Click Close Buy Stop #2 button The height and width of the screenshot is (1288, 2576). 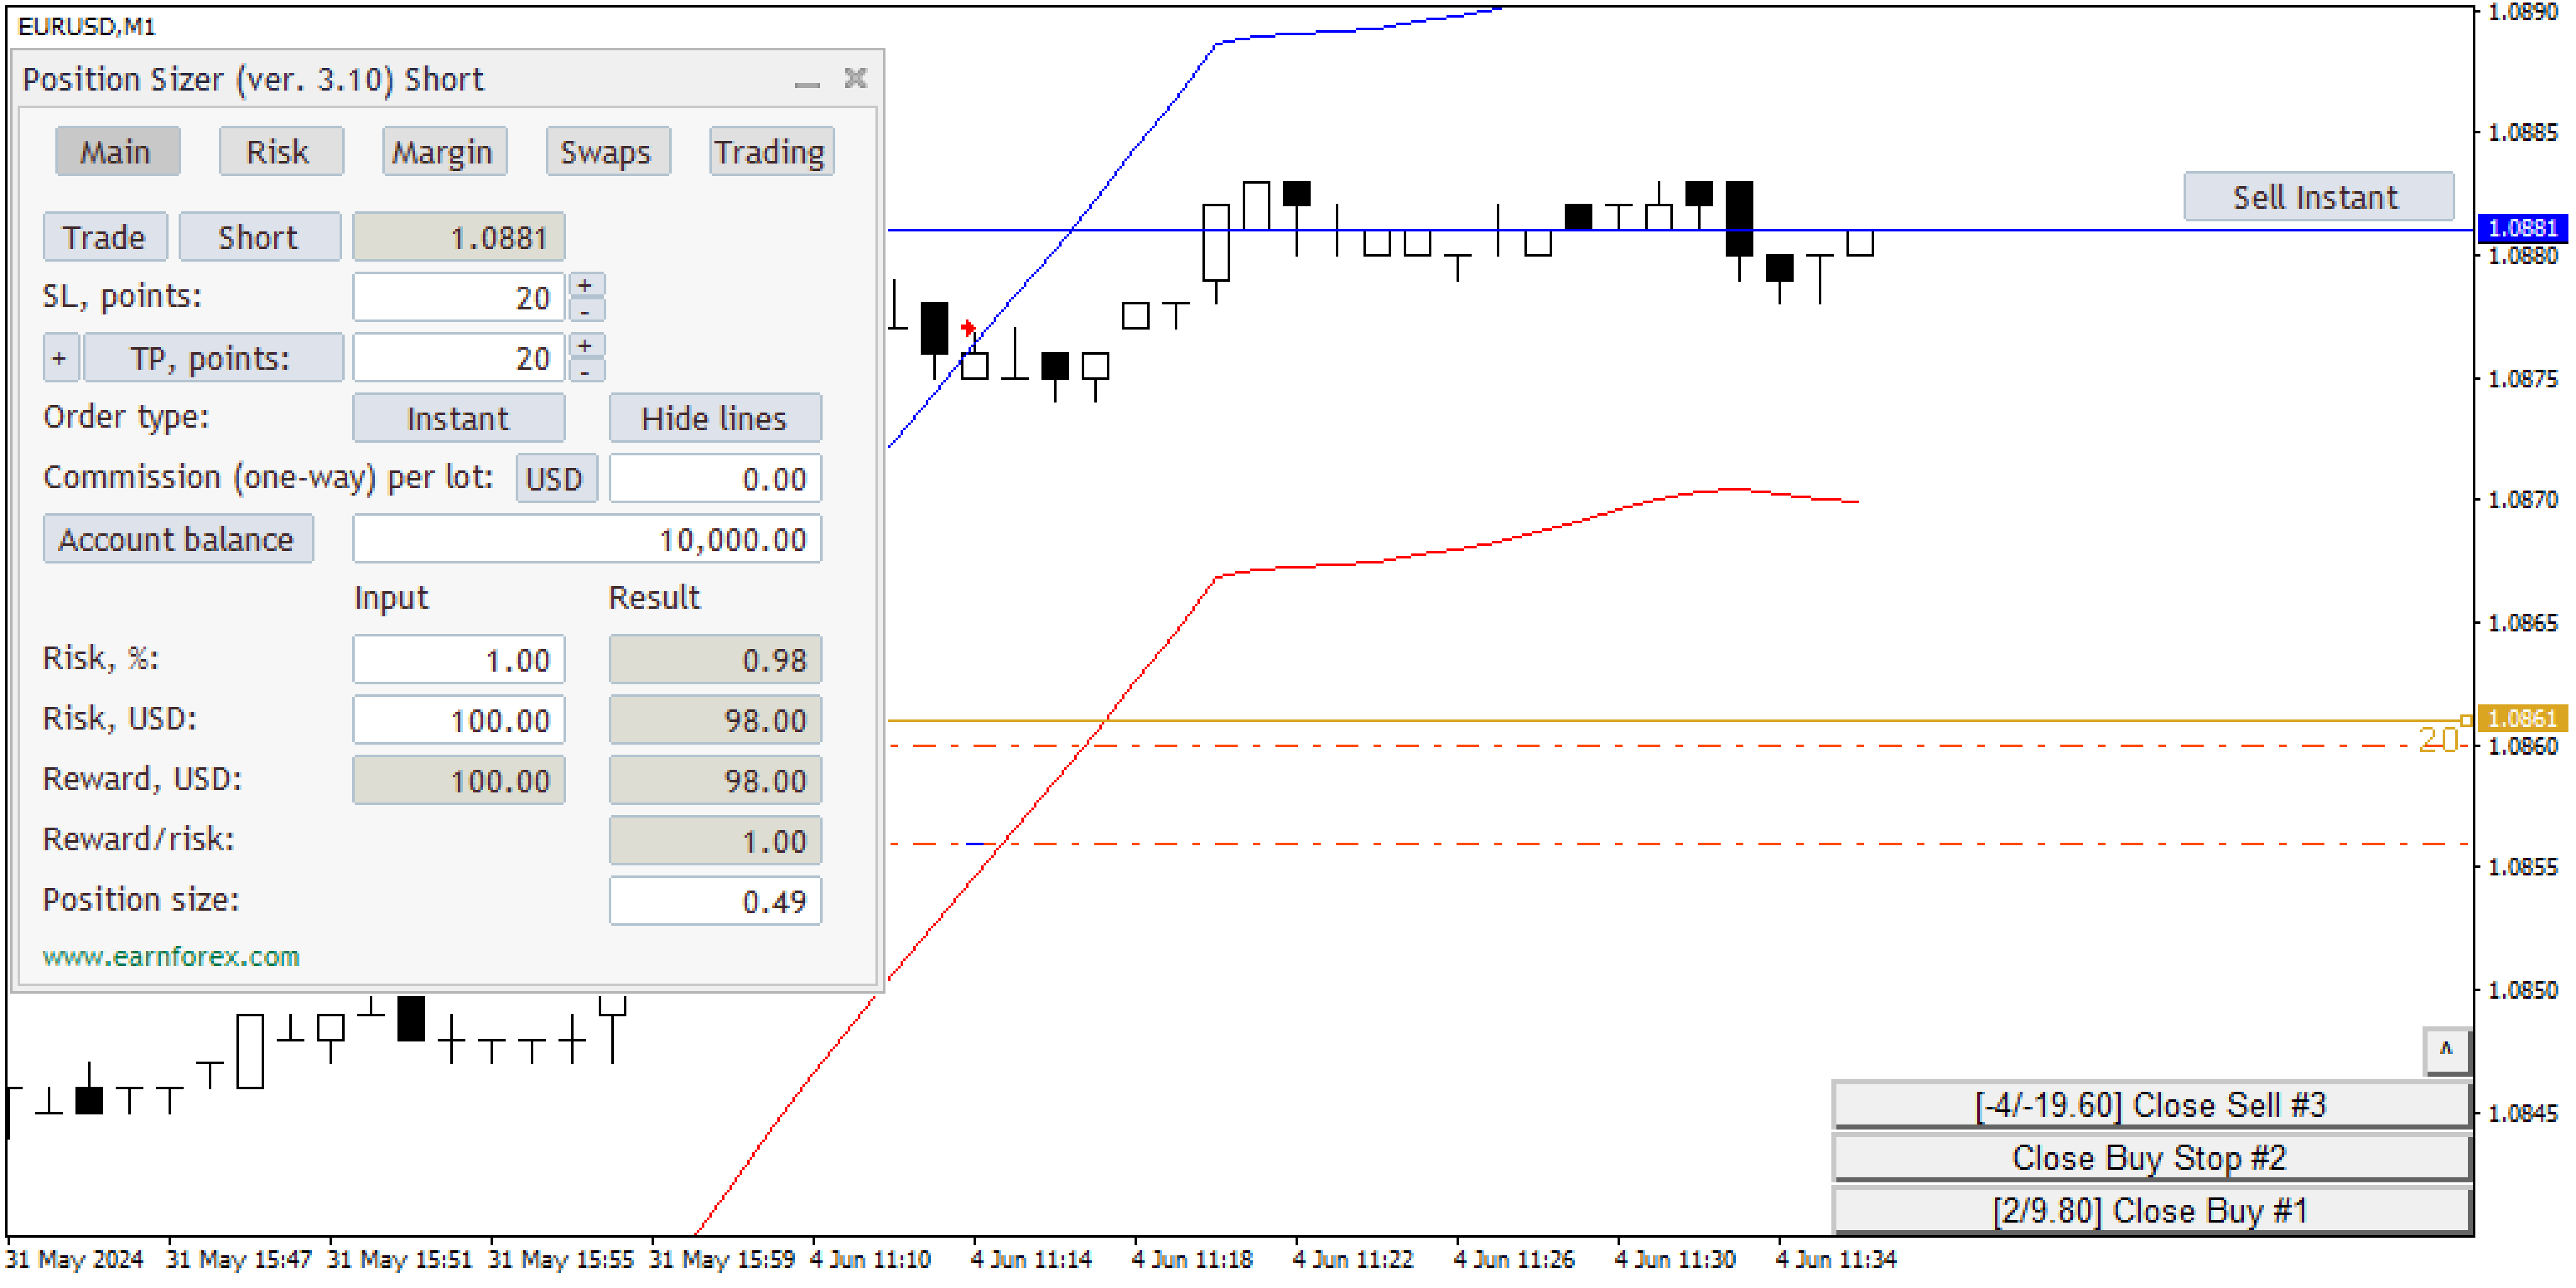(x=2150, y=1158)
